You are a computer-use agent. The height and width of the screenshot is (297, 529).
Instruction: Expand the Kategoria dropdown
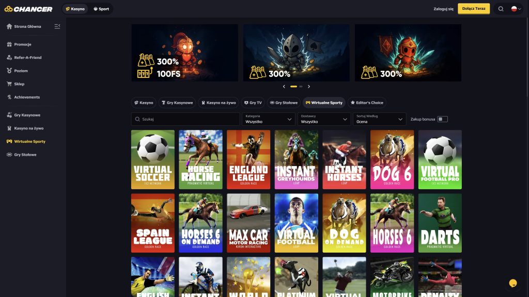point(268,119)
